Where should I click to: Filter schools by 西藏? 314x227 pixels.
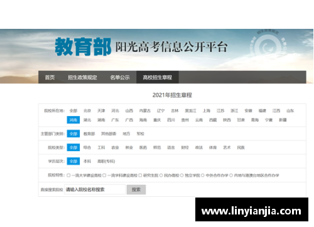(x=213, y=120)
